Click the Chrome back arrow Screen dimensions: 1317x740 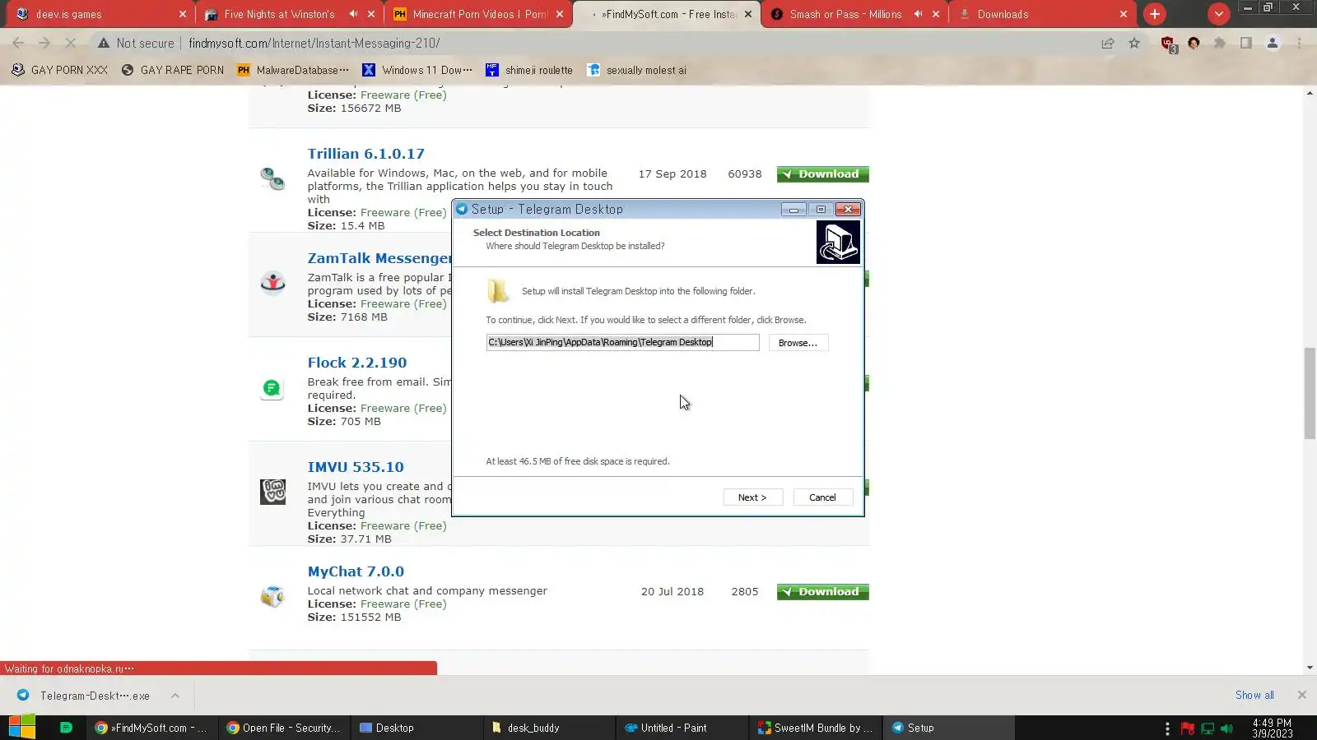(x=18, y=43)
